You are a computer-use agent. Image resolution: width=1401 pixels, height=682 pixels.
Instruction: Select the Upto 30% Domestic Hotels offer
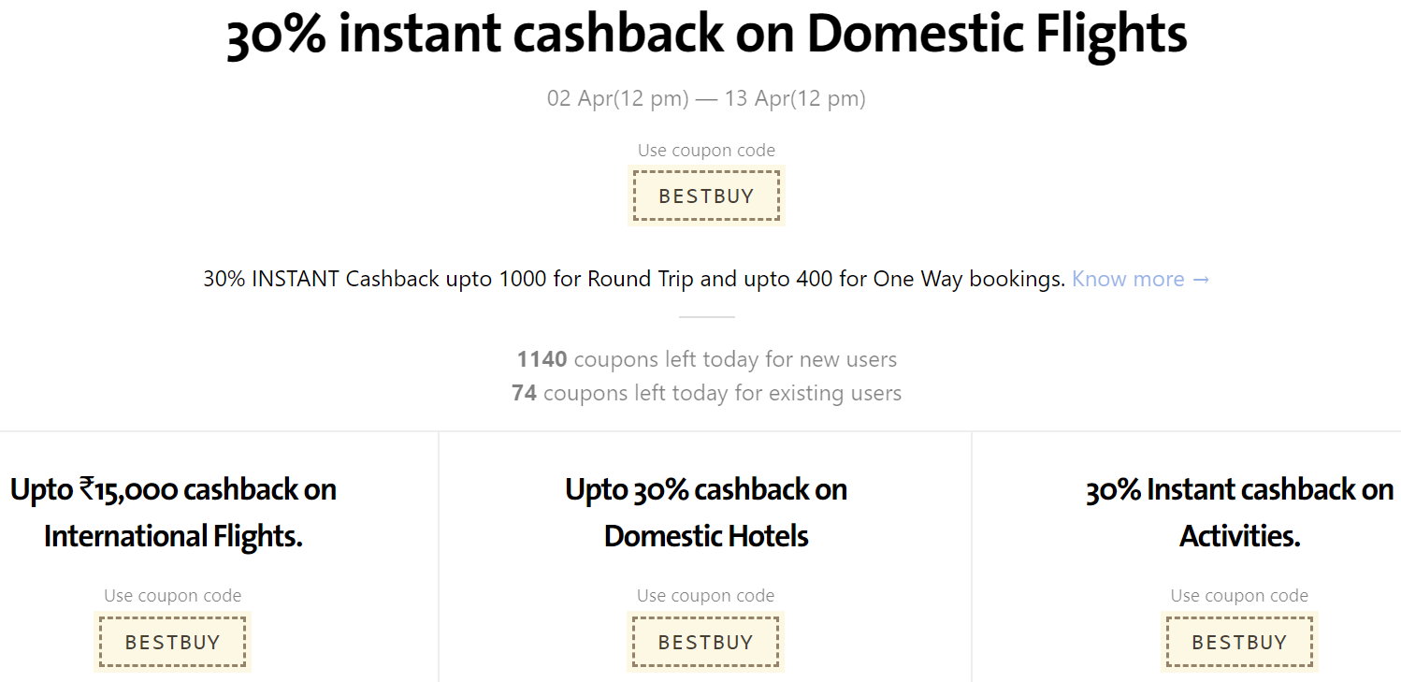tap(705, 513)
